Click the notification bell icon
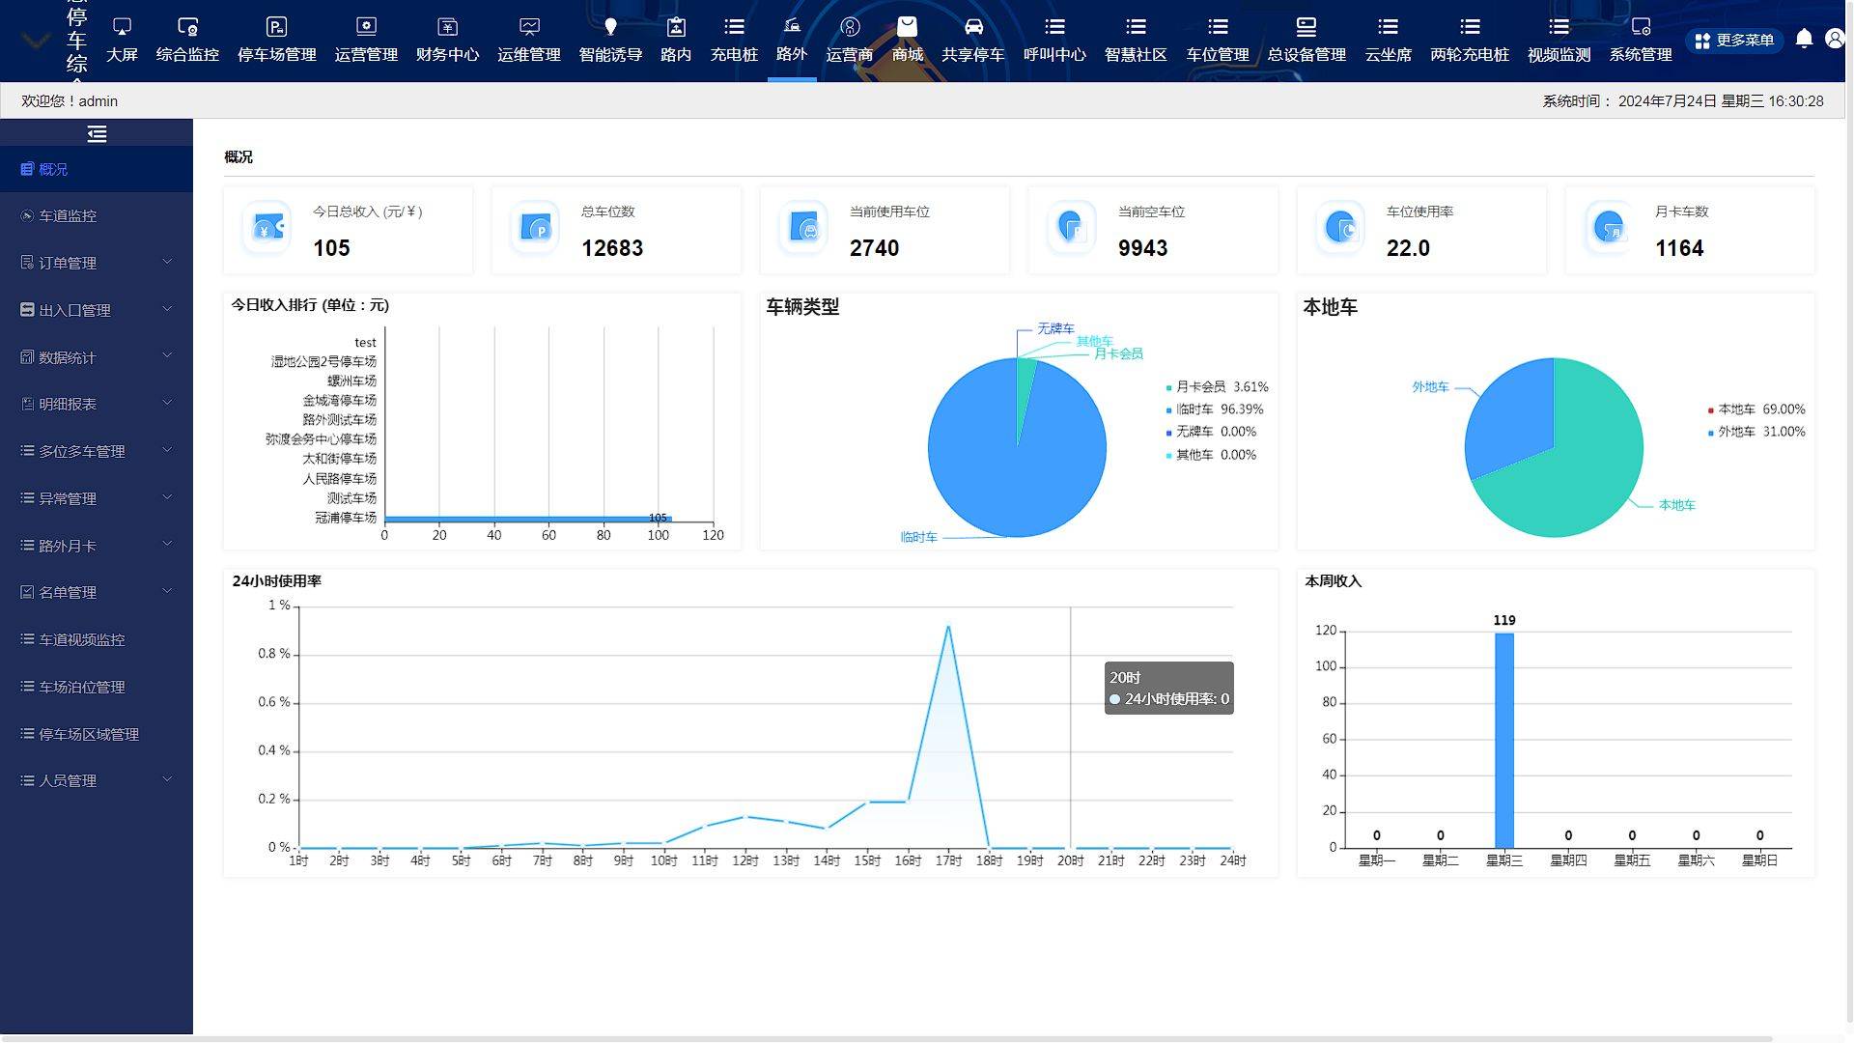Image resolution: width=1854 pixels, height=1043 pixels. point(1804,39)
